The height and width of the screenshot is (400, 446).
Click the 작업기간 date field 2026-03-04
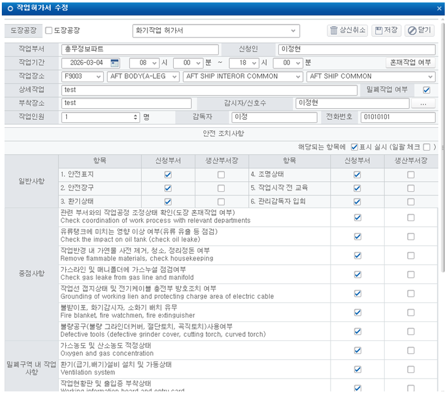pos(86,63)
